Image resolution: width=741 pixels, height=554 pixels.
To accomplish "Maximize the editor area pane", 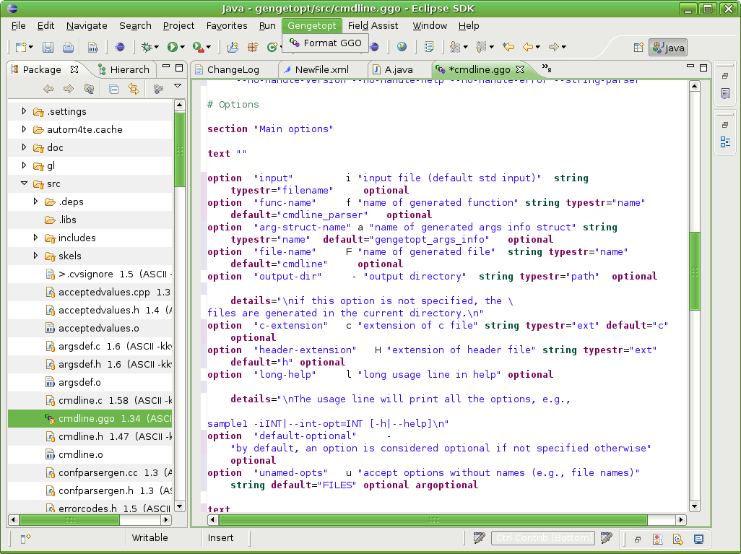I will click(703, 68).
